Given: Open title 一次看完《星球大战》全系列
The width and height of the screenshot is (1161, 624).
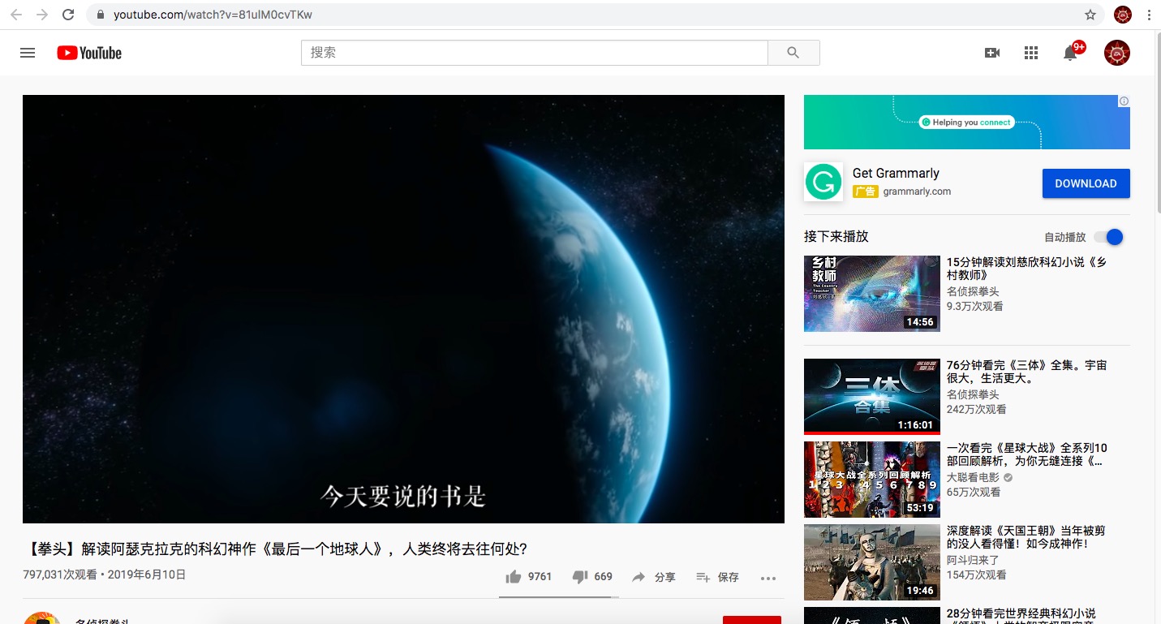Looking at the screenshot, I should (x=1026, y=454).
